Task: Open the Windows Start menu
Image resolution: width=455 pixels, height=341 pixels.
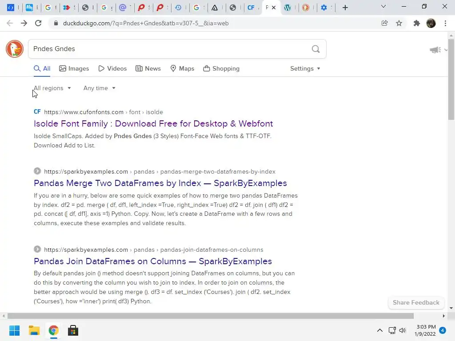Action: (x=14, y=330)
